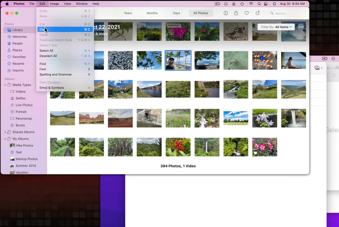Choose Find from Edit menu
This screenshot has height=227, width=339.
tap(65, 64)
